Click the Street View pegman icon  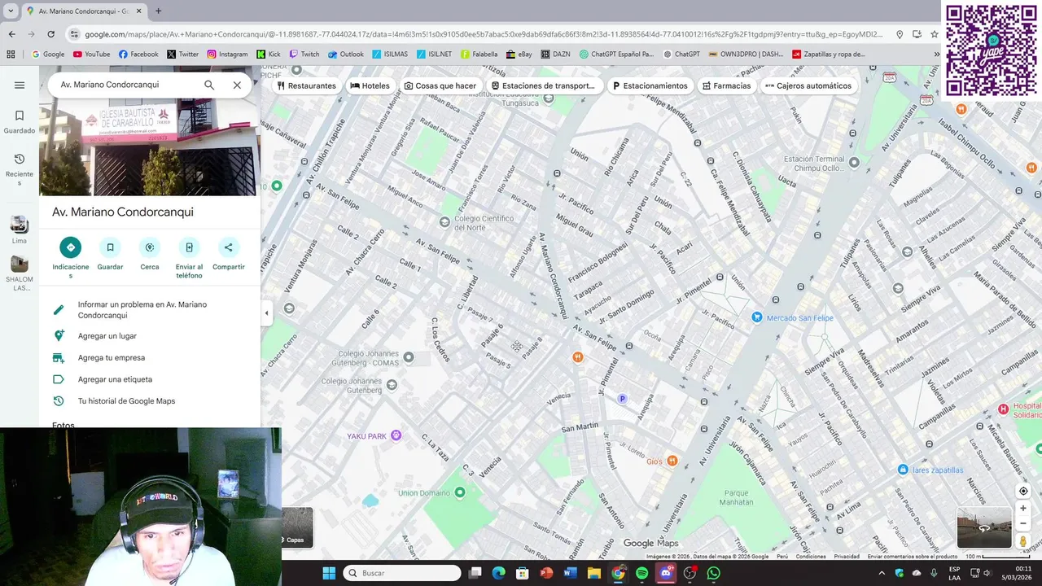tap(1023, 541)
